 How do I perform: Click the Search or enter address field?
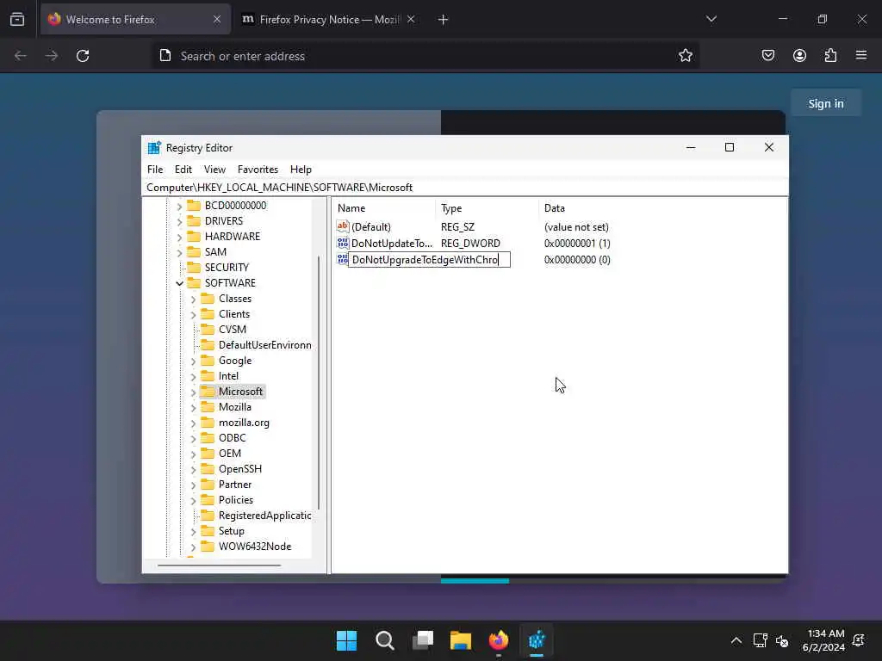click(x=425, y=56)
